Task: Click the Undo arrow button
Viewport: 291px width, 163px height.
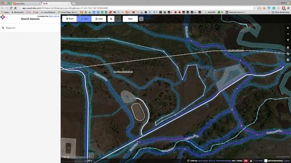Action: click(111, 19)
